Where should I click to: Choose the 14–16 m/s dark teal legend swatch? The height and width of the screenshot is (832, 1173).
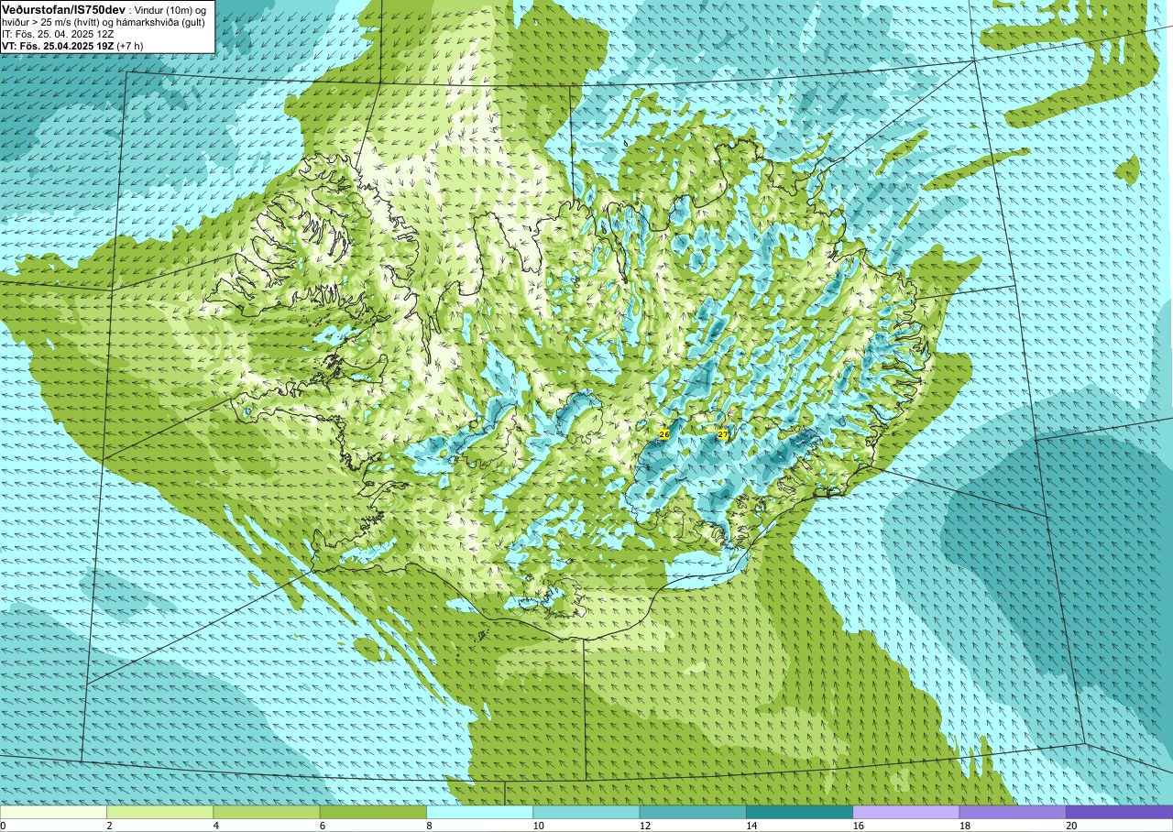click(799, 812)
